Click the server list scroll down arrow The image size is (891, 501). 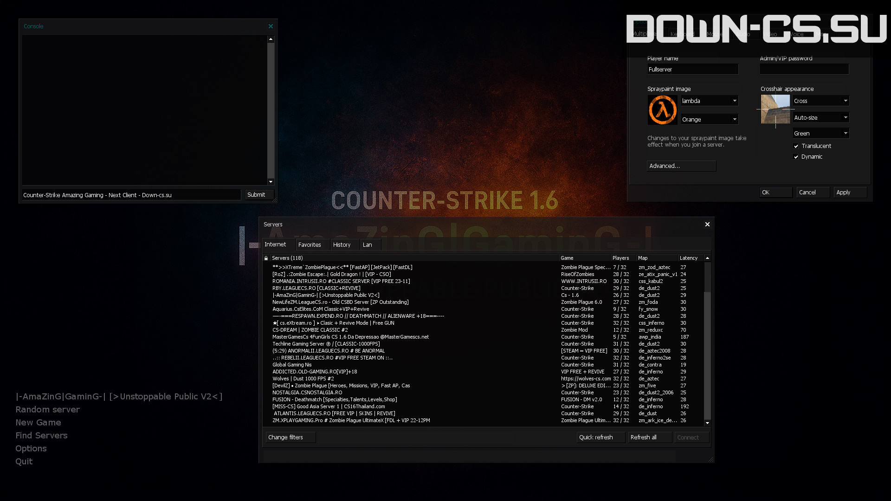[x=707, y=423]
